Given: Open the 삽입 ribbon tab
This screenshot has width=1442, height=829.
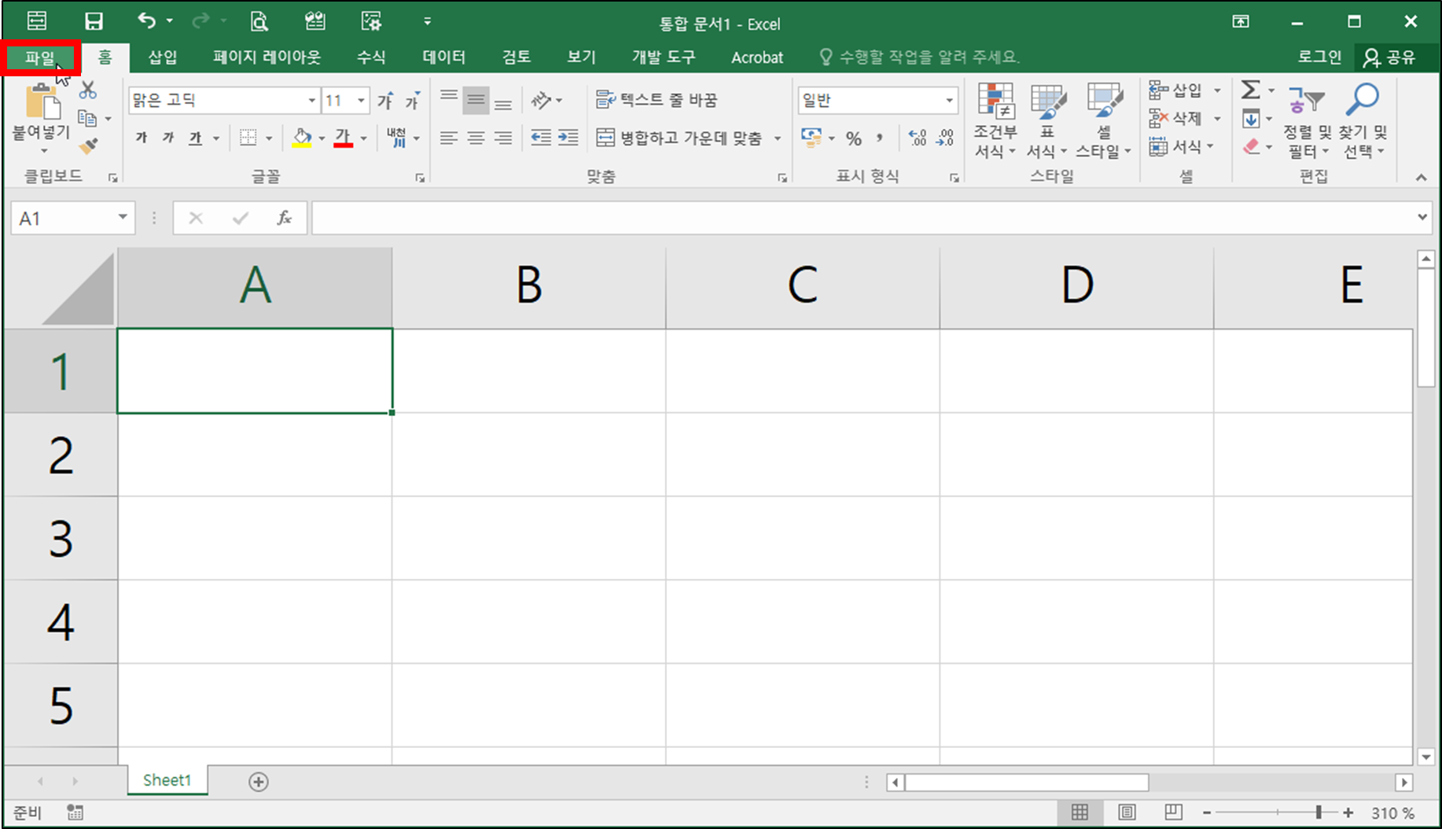Looking at the screenshot, I should pos(163,57).
